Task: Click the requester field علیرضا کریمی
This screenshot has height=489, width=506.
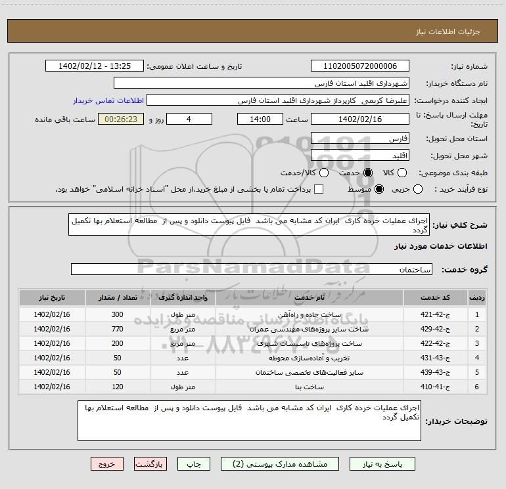Action: [x=278, y=100]
